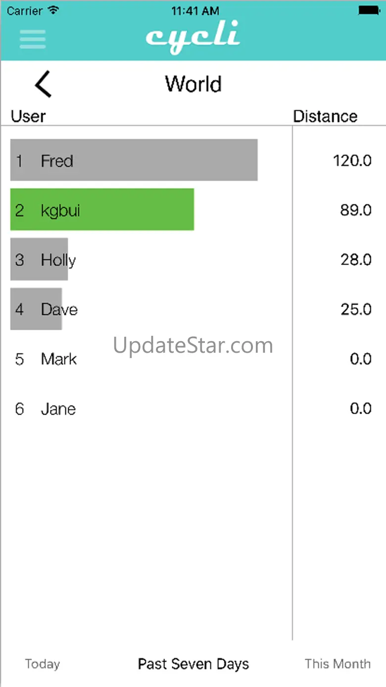Image resolution: width=386 pixels, height=687 pixels.
Task: Open Holly's leaderboard entry
Action: click(x=57, y=260)
